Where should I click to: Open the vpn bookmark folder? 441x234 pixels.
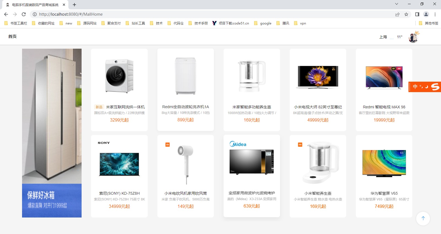click(x=300, y=23)
